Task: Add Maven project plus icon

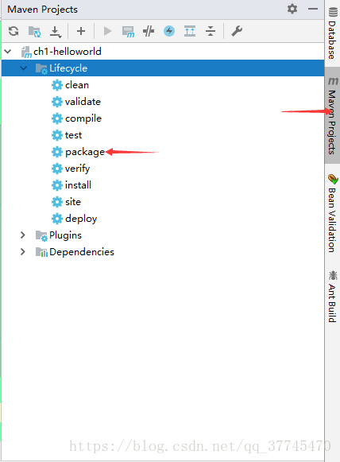Action: click(x=81, y=31)
